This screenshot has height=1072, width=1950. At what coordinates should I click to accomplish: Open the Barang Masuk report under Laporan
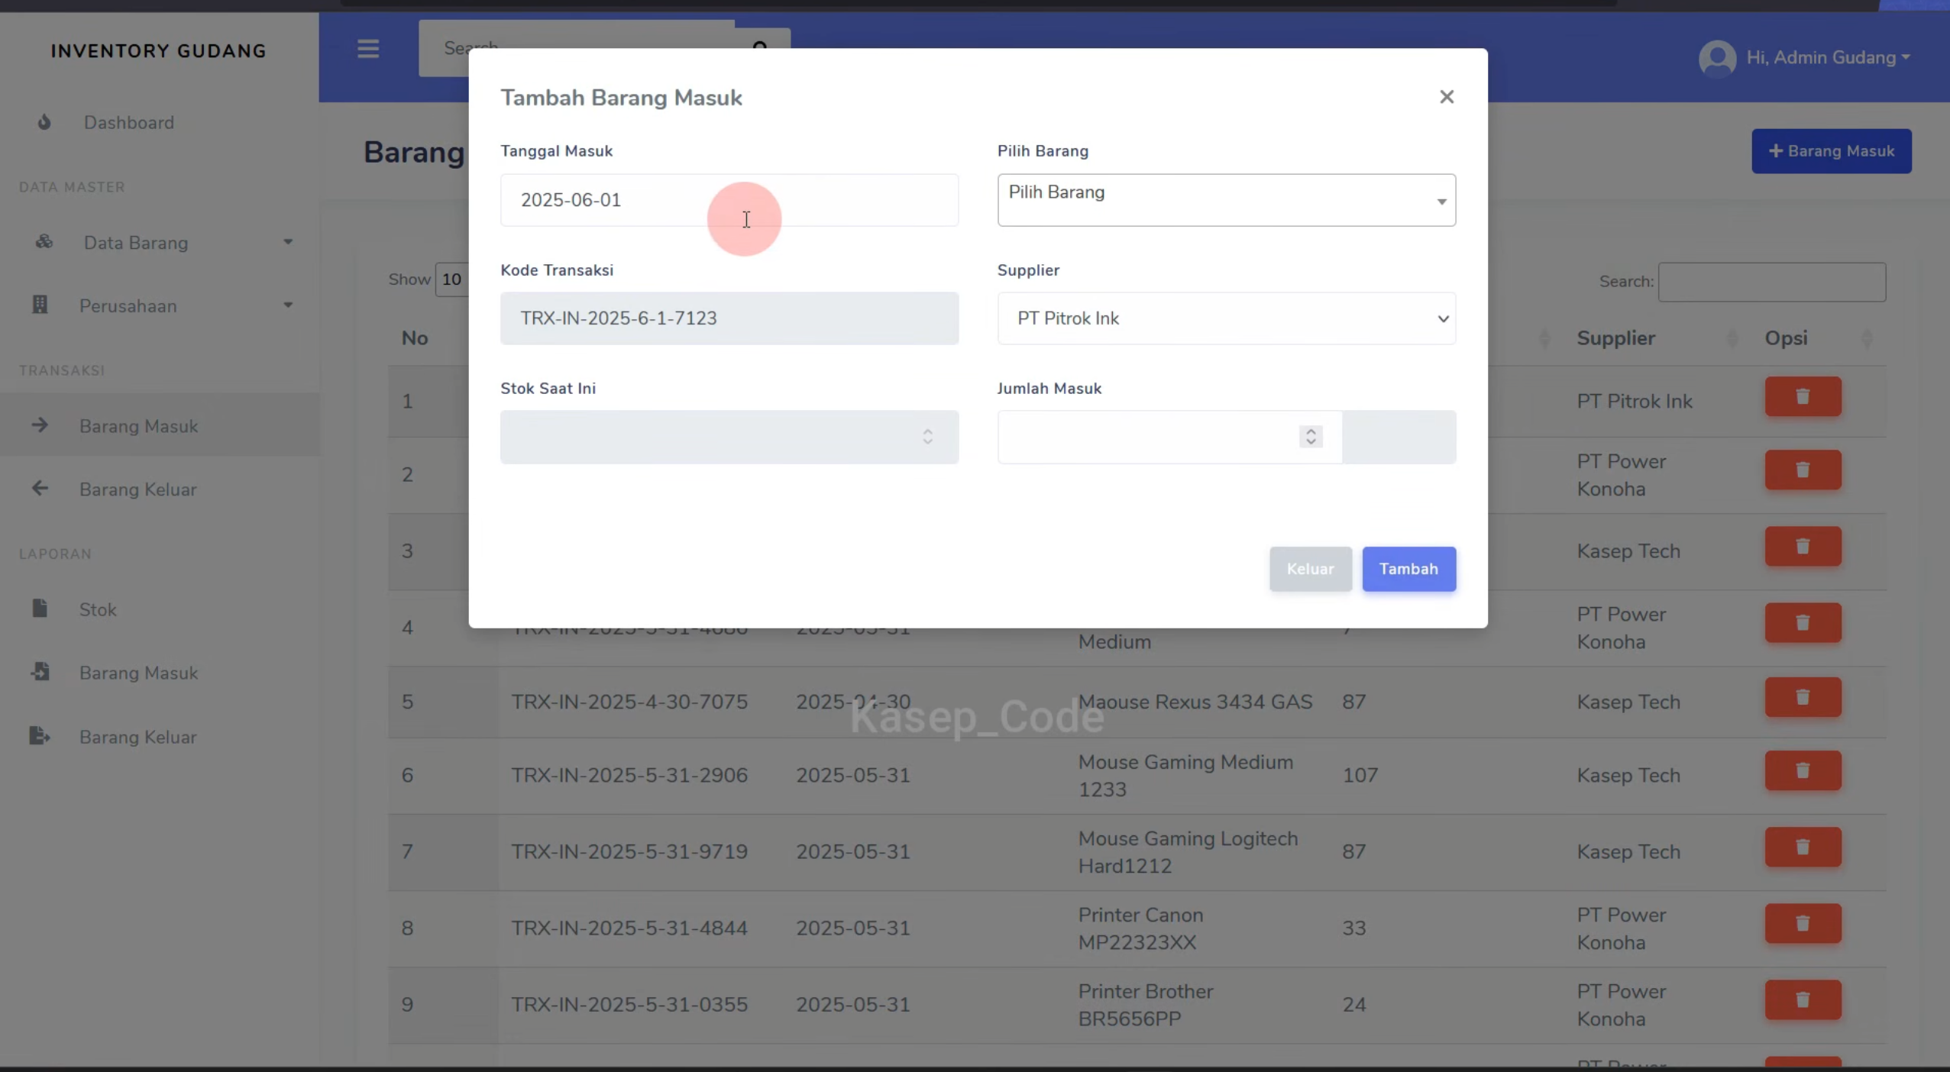coord(160,673)
